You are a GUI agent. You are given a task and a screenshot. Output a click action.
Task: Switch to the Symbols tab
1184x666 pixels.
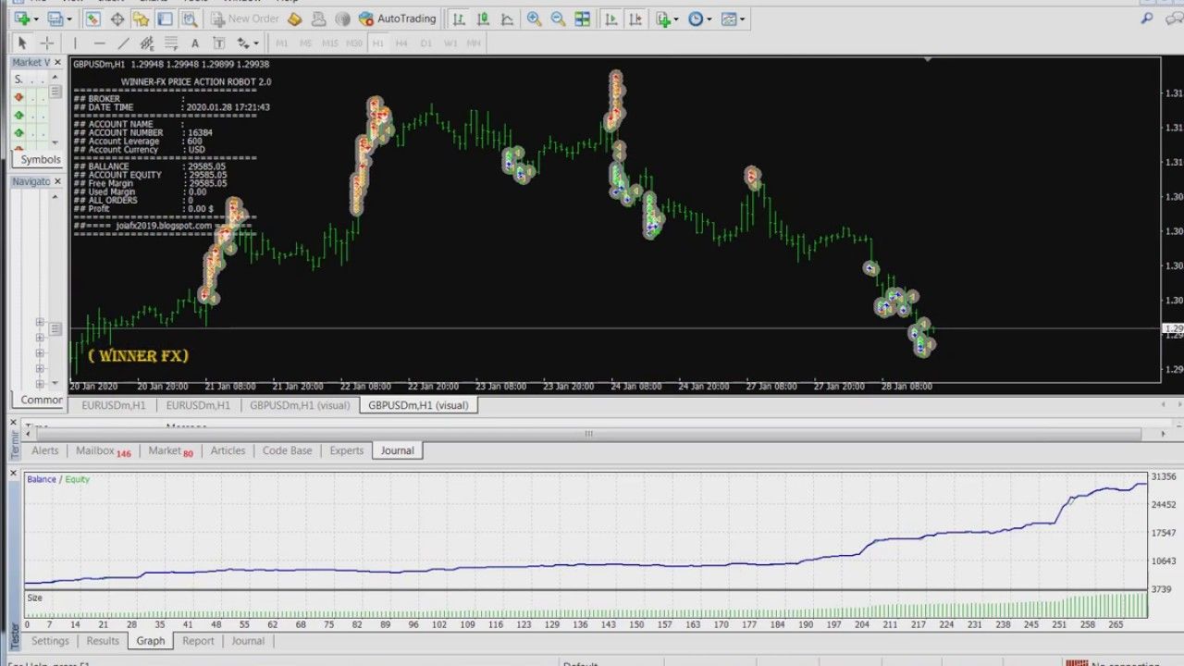(40, 159)
